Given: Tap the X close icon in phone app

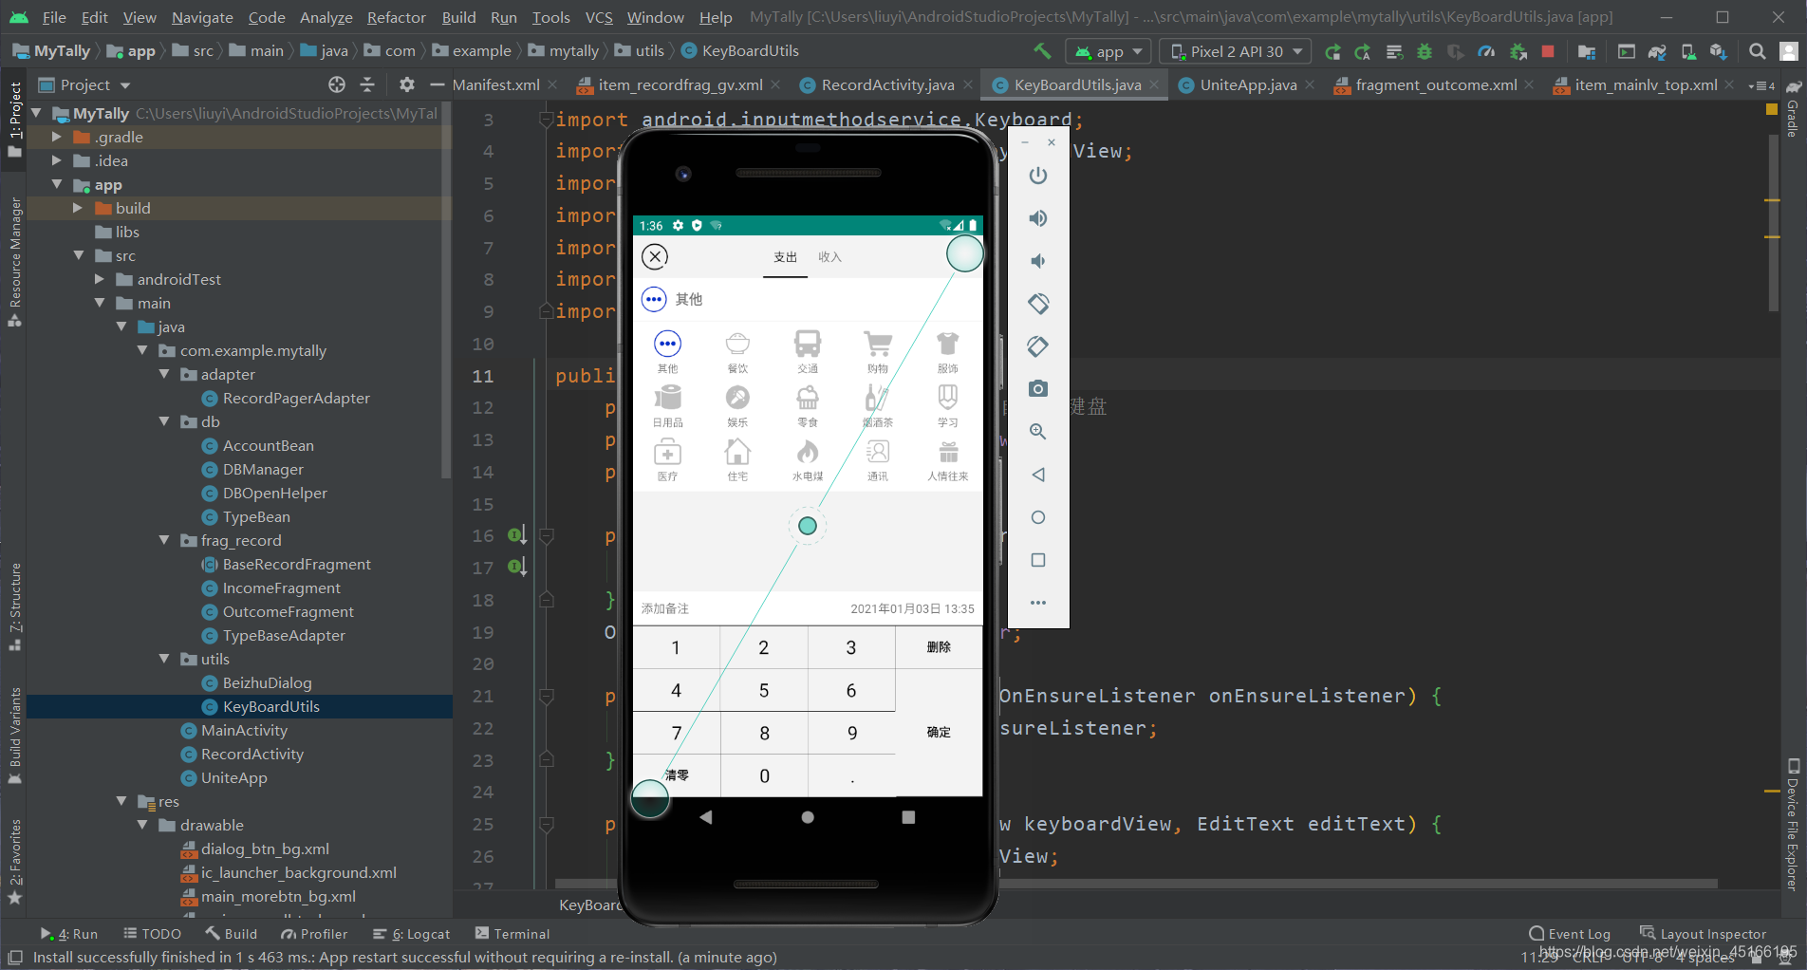Looking at the screenshot, I should (655, 256).
